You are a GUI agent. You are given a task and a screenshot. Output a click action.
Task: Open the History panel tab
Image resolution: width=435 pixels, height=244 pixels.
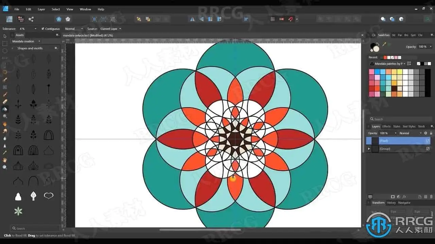coord(391,203)
